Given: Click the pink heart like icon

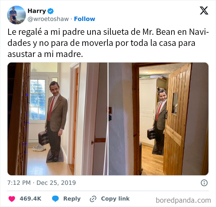Looking at the screenshot, I should click(12, 199).
